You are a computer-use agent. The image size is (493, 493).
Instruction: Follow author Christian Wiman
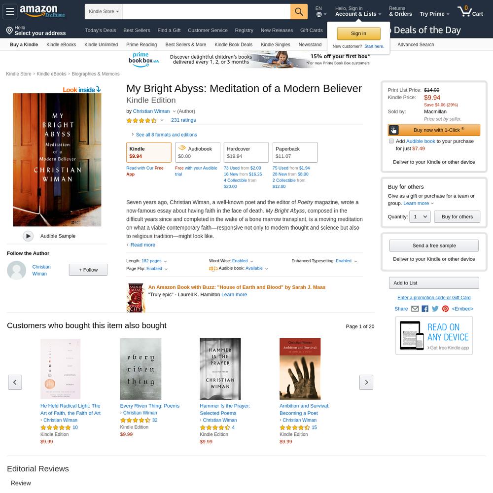[x=88, y=270]
